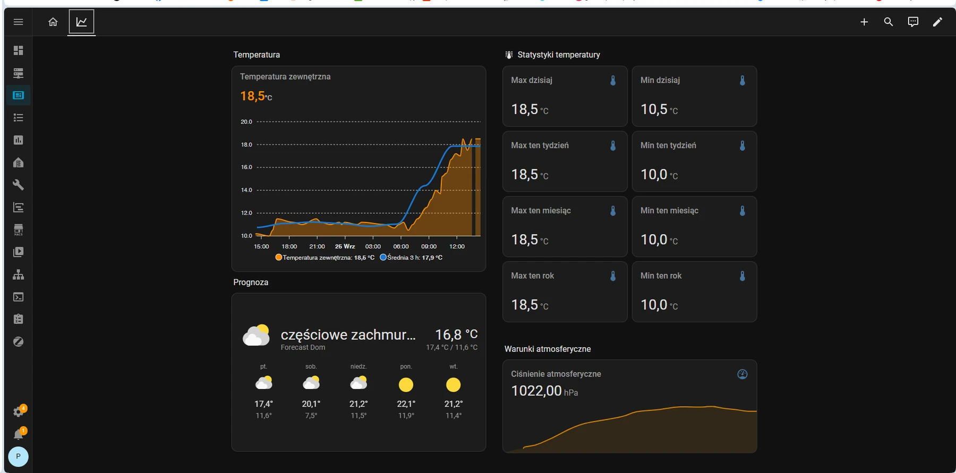
Task: Open the clipboard icon in sidebar
Action: (18, 319)
